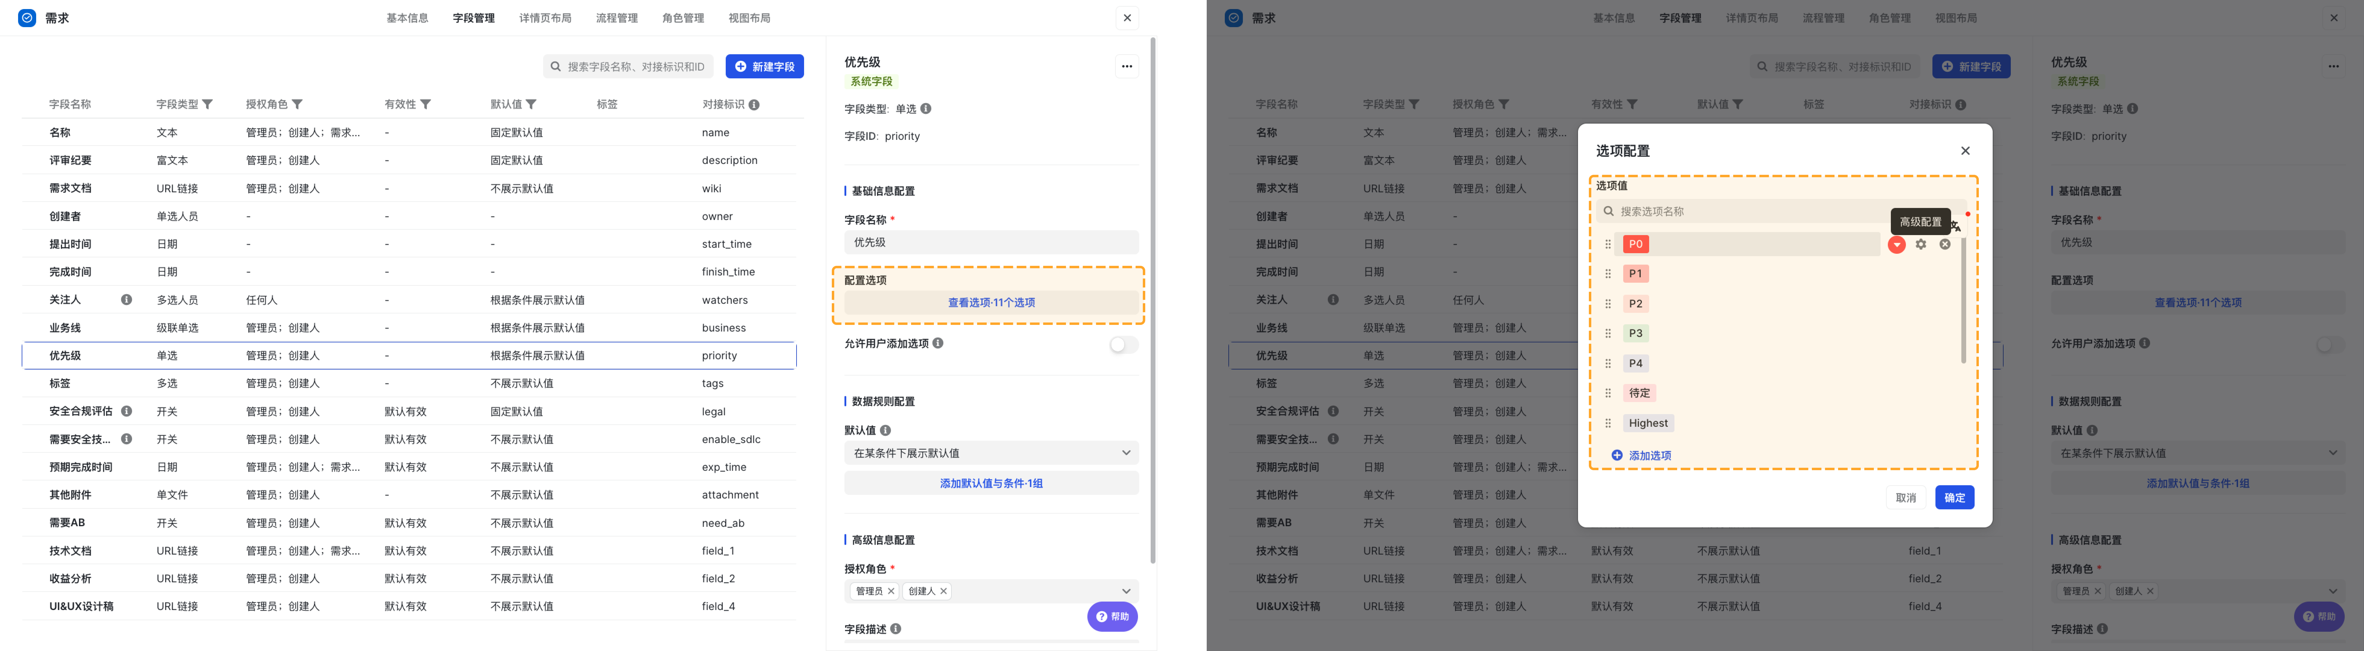
Task: Select the 业务线 field row in the left view
Action: pos(409,328)
